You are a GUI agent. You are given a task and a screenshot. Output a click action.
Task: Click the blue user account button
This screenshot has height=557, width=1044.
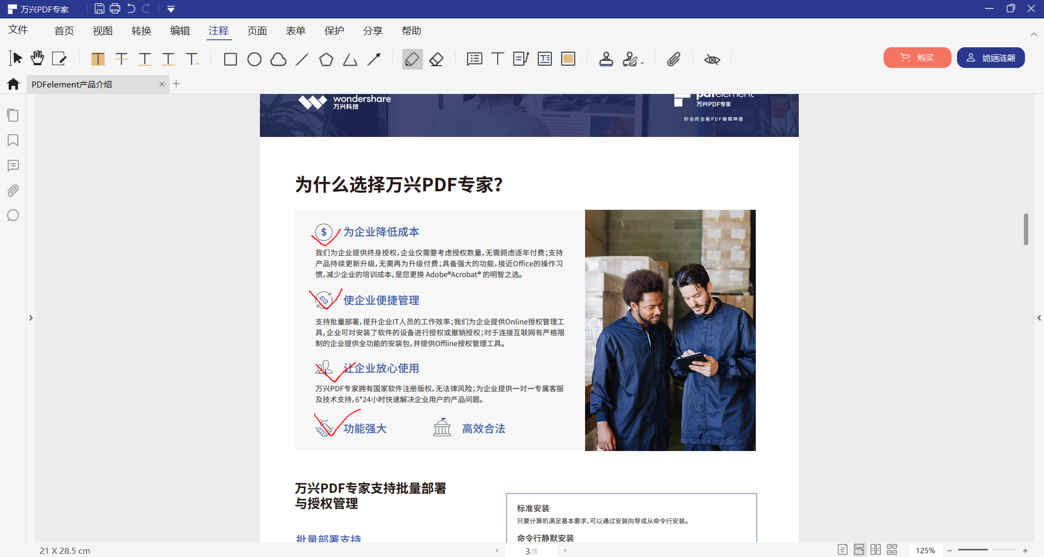tap(991, 58)
